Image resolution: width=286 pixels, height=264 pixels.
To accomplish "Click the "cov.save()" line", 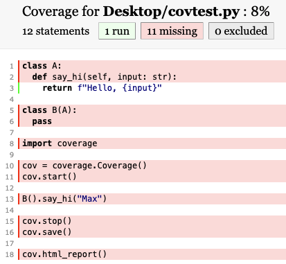I will pos(152,232).
